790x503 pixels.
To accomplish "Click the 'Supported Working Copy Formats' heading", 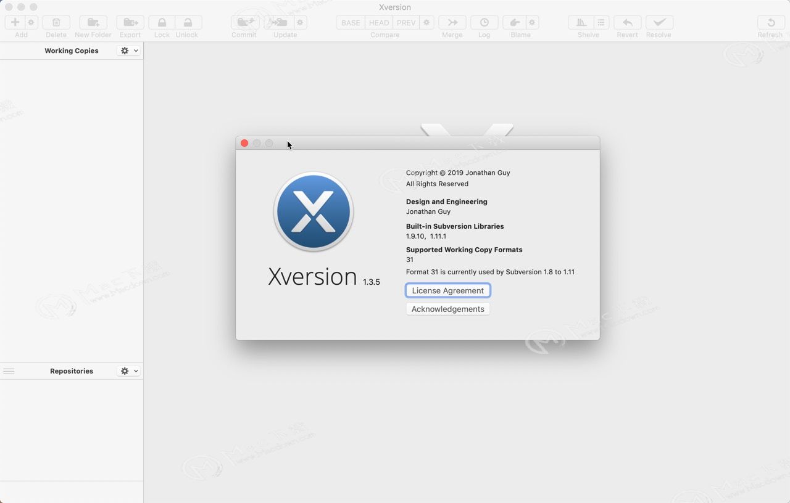I will point(464,250).
